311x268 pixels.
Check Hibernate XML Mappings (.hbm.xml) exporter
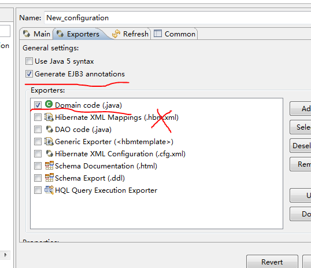pyautogui.click(x=38, y=118)
